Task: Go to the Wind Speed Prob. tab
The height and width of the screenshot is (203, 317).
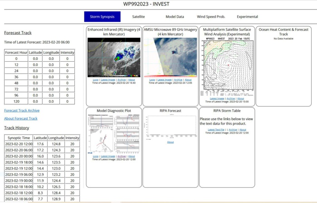Action: click(x=211, y=17)
